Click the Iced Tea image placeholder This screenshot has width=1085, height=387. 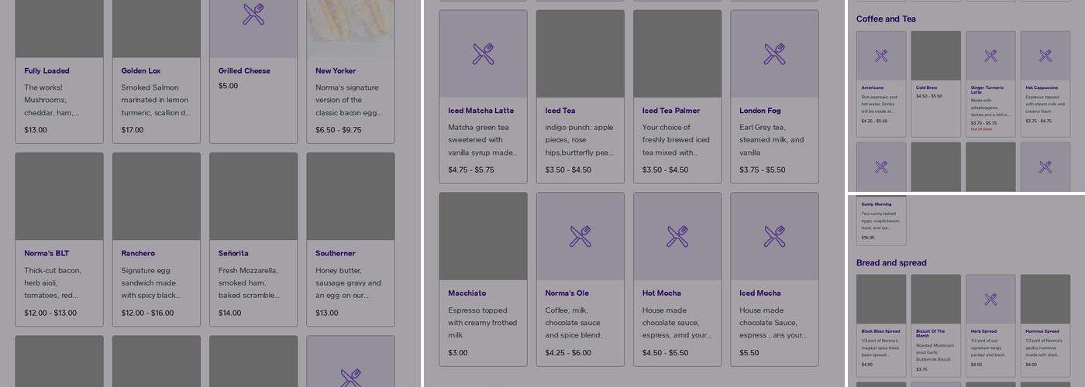(580, 54)
